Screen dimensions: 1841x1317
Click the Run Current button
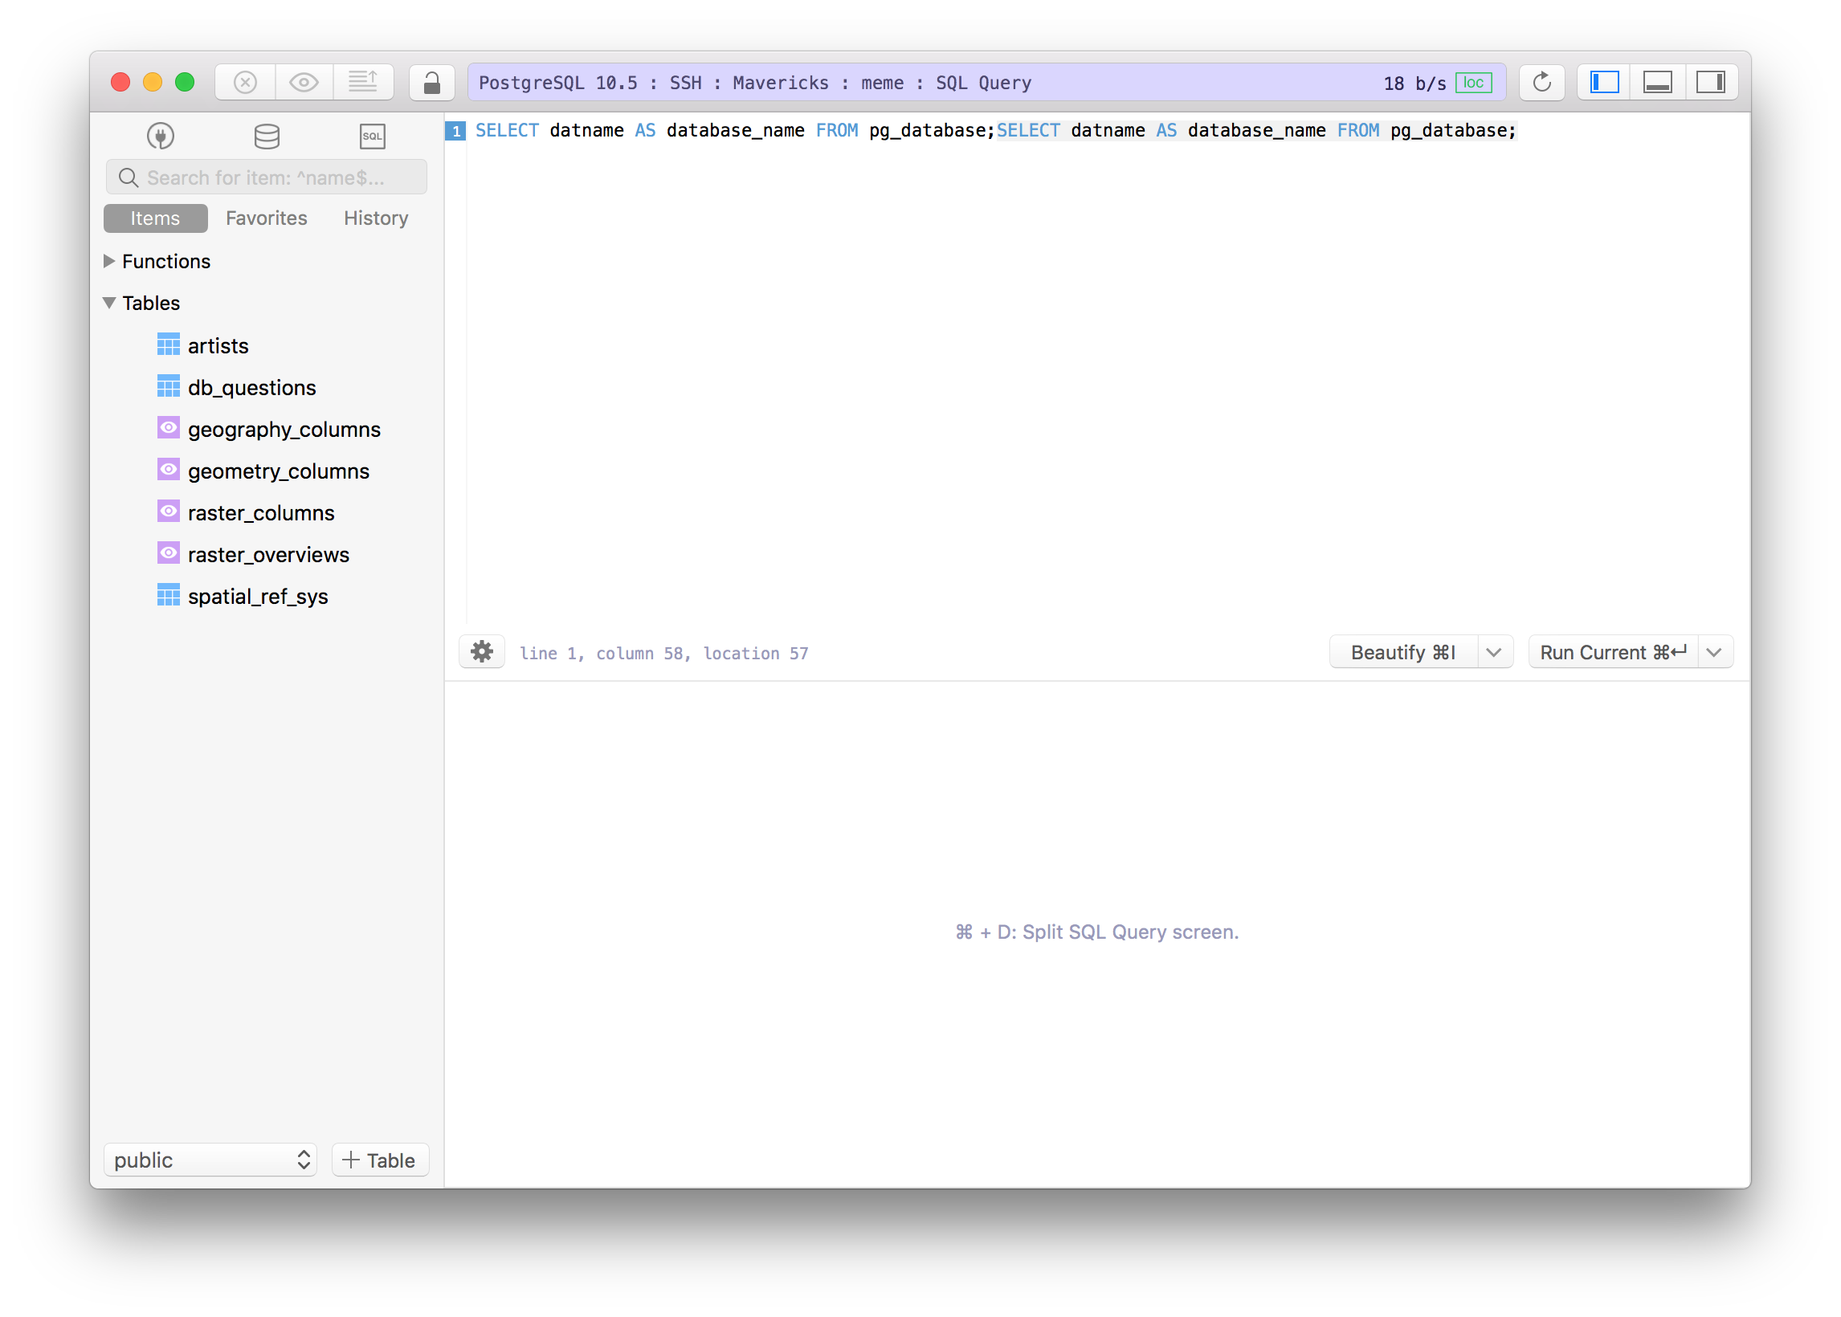pos(1612,651)
